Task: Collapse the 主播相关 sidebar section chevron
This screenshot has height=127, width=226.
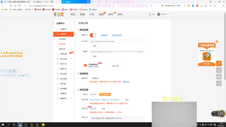Action: (x=71, y=29)
